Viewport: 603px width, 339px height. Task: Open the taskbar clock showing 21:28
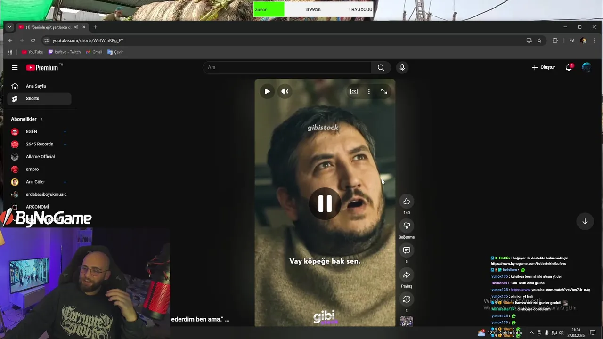click(x=576, y=333)
